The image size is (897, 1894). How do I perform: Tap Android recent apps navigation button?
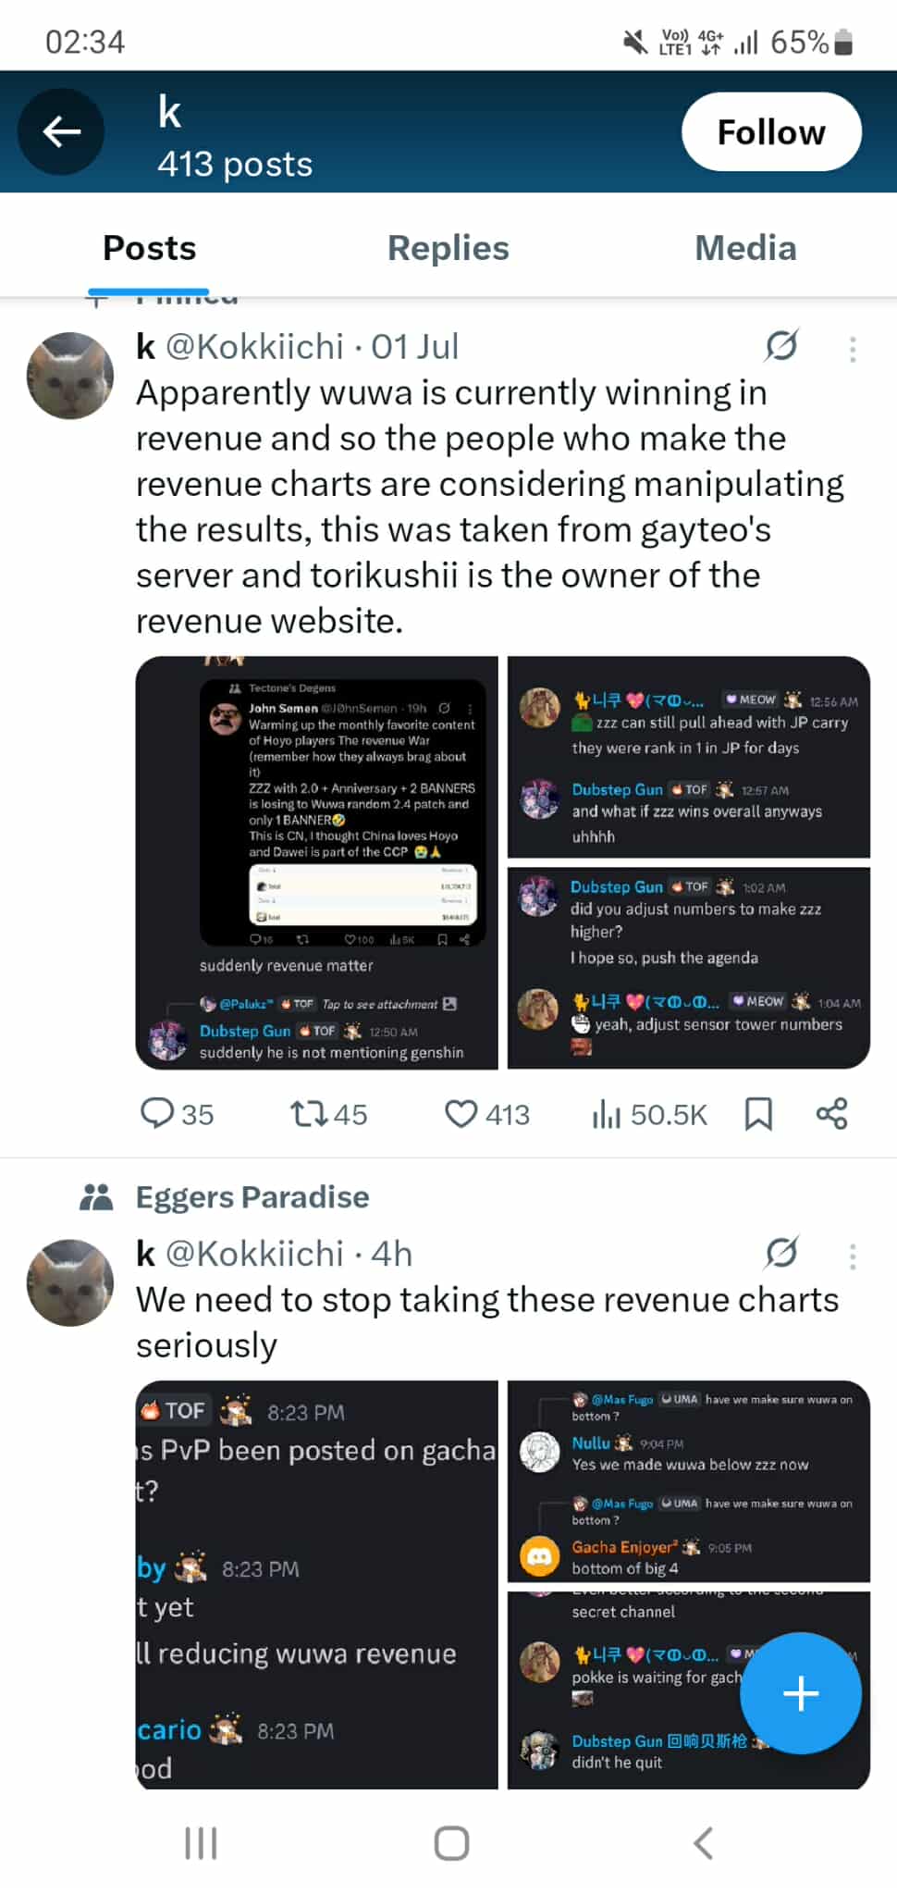201,1843
